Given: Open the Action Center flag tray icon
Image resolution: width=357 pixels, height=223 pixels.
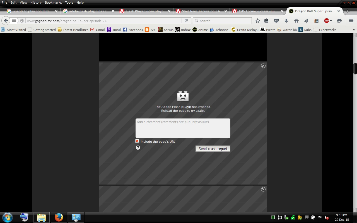Looking at the screenshot, I should pos(320,217).
